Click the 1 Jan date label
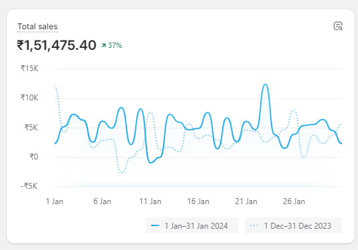358x250 pixels. 55,201
